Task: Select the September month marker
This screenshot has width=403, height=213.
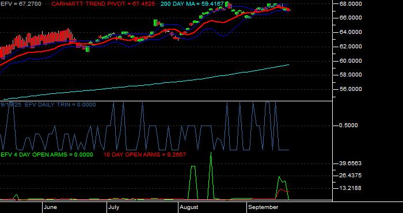Action: point(264,207)
